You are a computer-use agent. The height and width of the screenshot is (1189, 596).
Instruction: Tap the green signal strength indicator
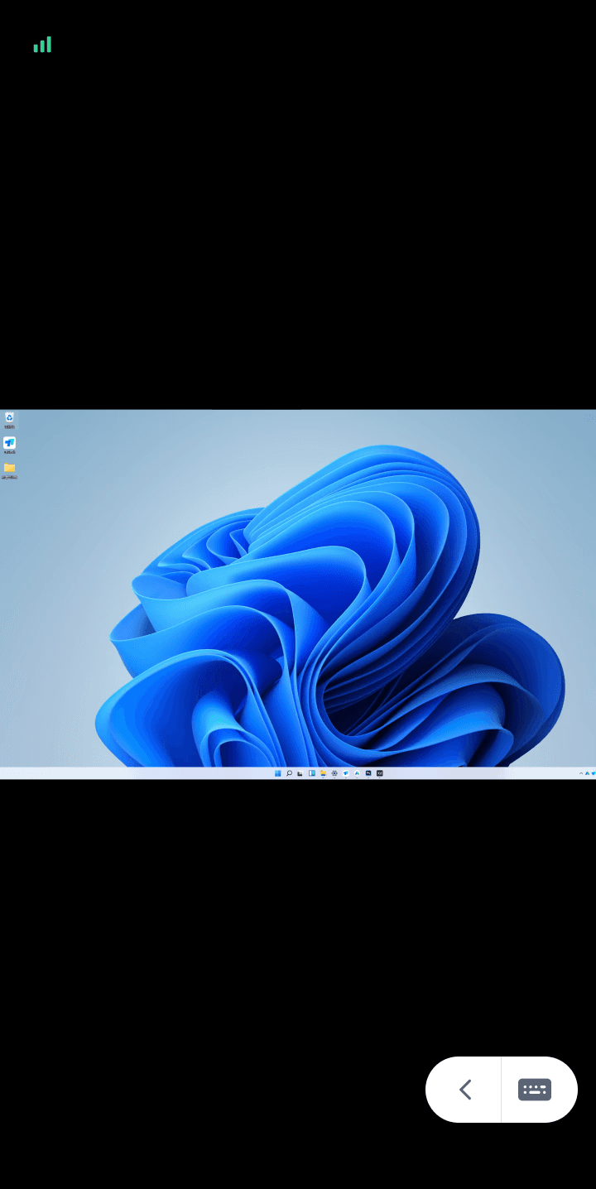[x=42, y=45]
